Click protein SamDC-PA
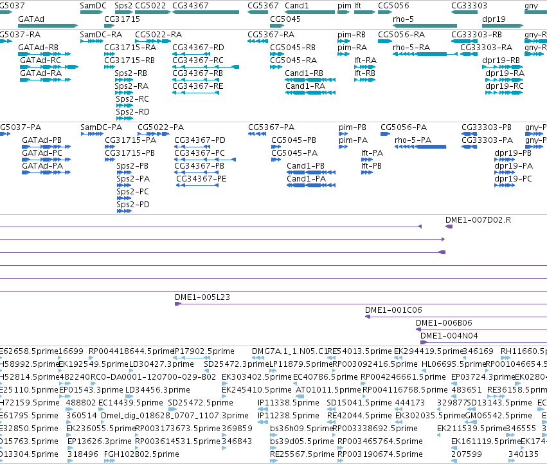The height and width of the screenshot is (464, 547). pos(92,134)
